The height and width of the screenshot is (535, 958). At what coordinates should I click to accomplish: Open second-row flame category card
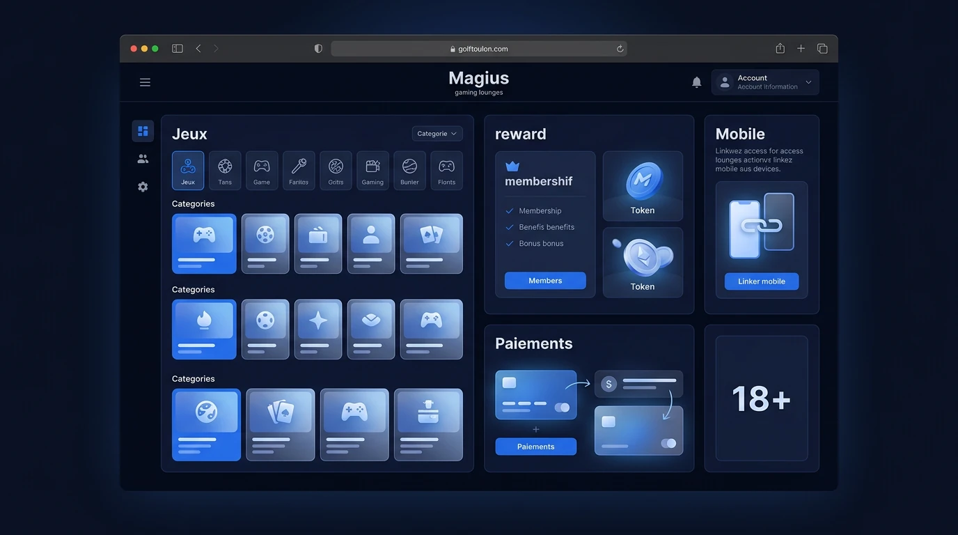(x=204, y=329)
